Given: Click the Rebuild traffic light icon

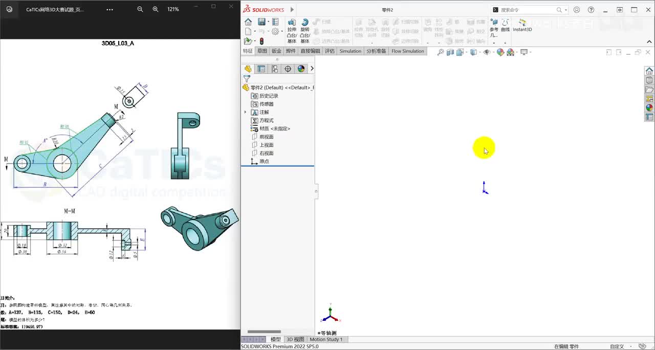Looking at the screenshot, I should tap(261, 41).
